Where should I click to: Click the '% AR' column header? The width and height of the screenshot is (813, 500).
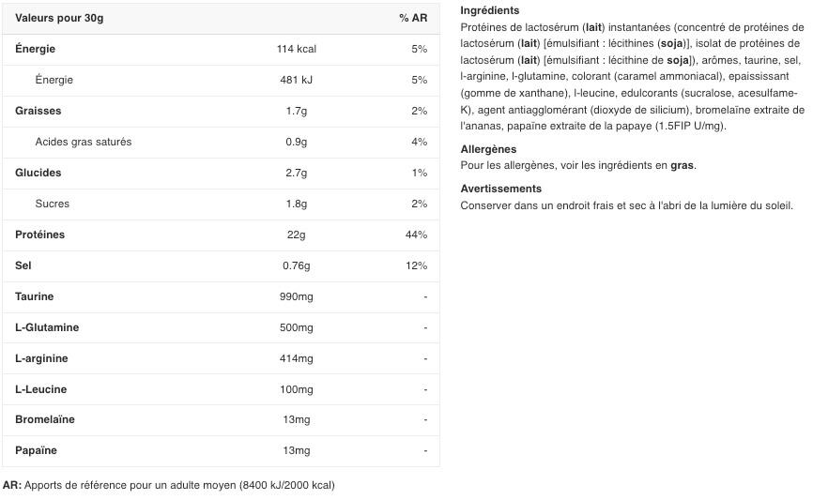[413, 18]
